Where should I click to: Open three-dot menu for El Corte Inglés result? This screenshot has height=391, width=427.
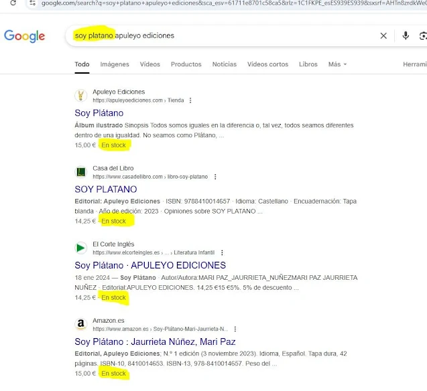[x=221, y=253]
